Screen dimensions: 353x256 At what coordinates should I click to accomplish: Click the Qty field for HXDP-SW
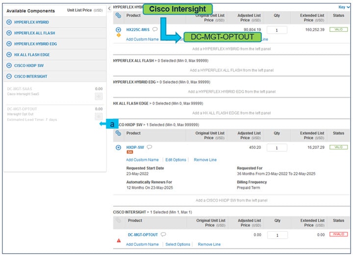(277, 148)
